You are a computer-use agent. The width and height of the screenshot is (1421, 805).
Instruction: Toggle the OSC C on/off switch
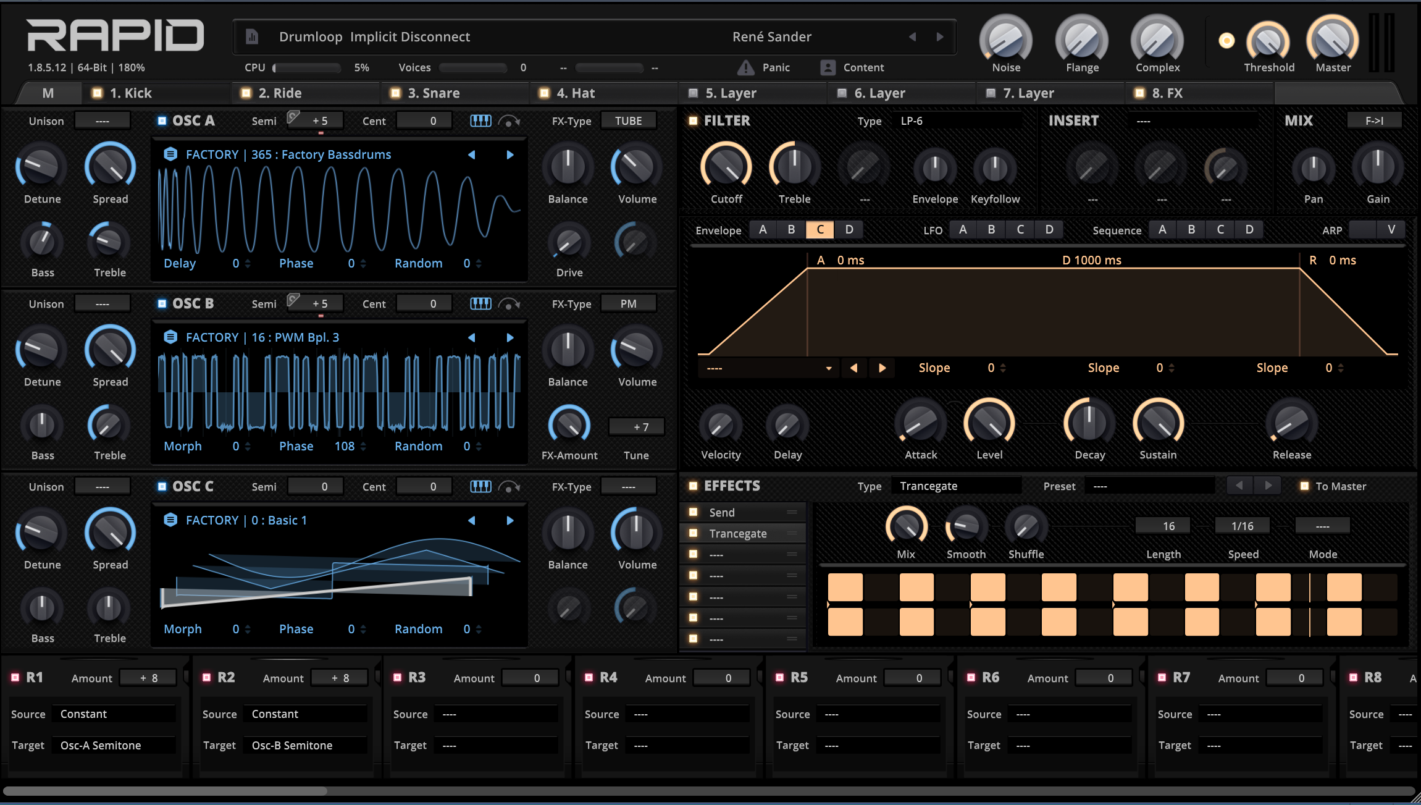pos(162,487)
